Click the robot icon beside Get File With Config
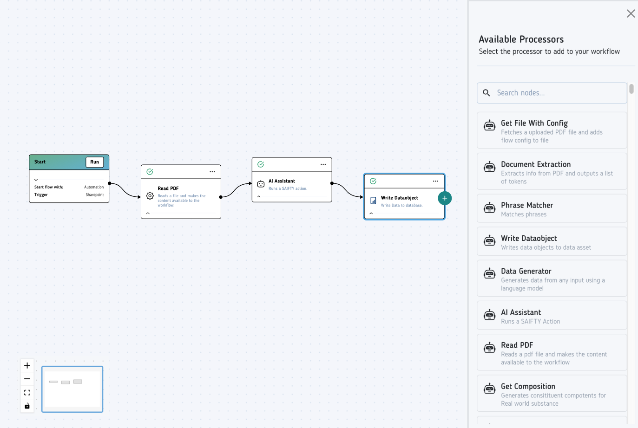Image resolution: width=638 pixels, height=428 pixels. 490,125
